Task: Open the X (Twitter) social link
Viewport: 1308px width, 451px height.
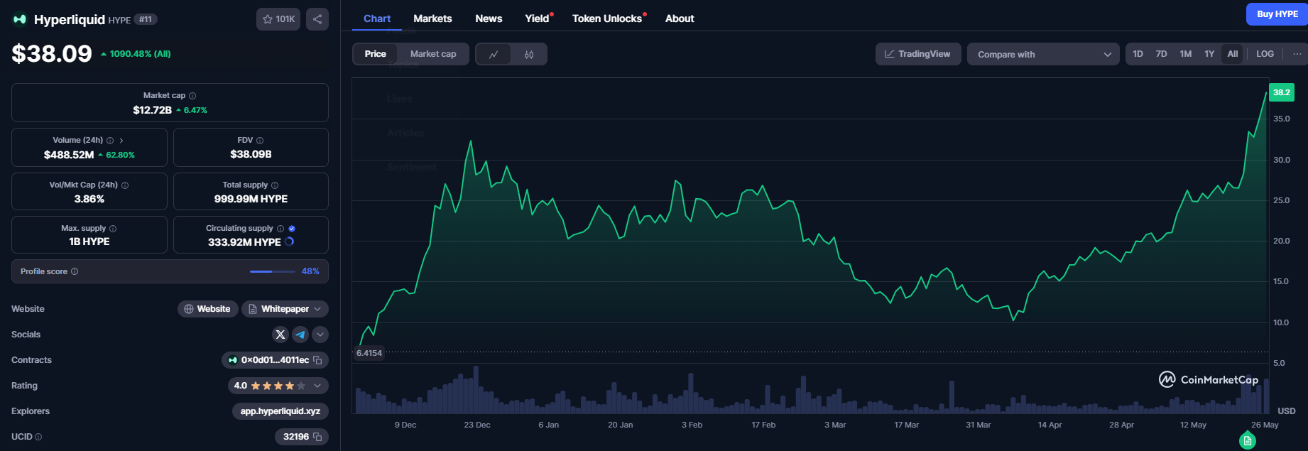Action: (x=280, y=335)
